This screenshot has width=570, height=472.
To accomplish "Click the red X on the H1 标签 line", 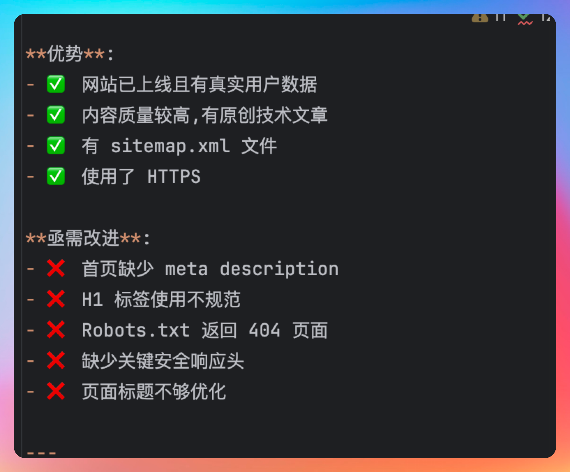I will (56, 299).
